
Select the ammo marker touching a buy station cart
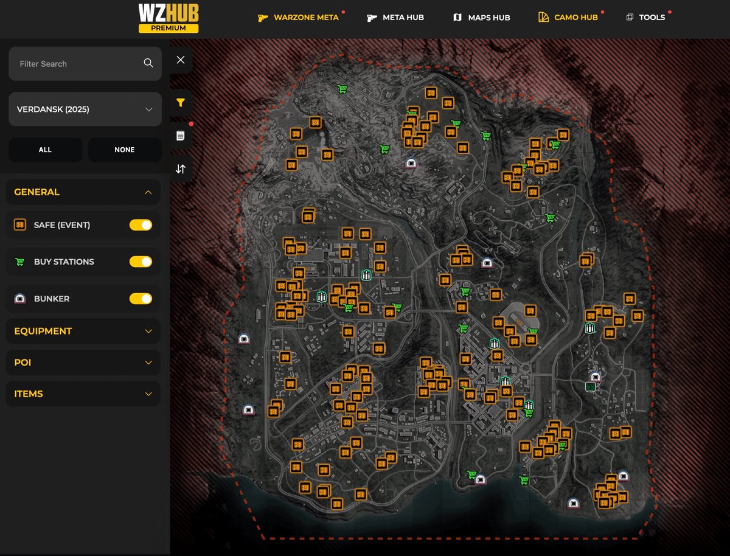527,405
